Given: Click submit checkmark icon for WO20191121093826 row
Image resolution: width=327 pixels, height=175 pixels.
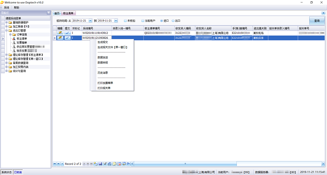Looking at the screenshot, I should [x=67, y=38].
